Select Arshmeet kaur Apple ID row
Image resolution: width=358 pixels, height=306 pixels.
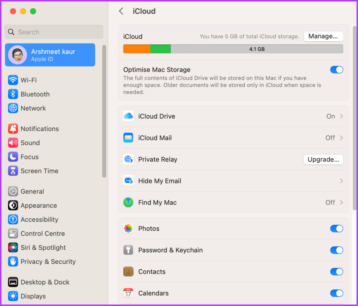(x=50, y=55)
